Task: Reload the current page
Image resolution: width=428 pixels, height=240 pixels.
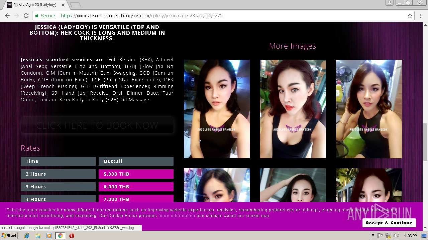Action: click(26, 16)
